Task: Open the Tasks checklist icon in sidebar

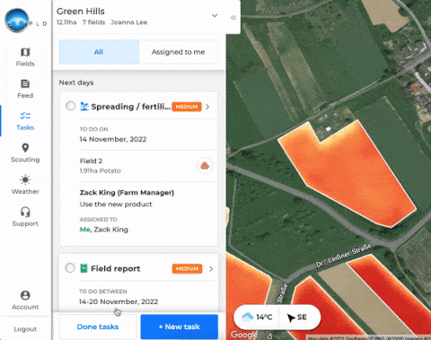Action: point(25,116)
